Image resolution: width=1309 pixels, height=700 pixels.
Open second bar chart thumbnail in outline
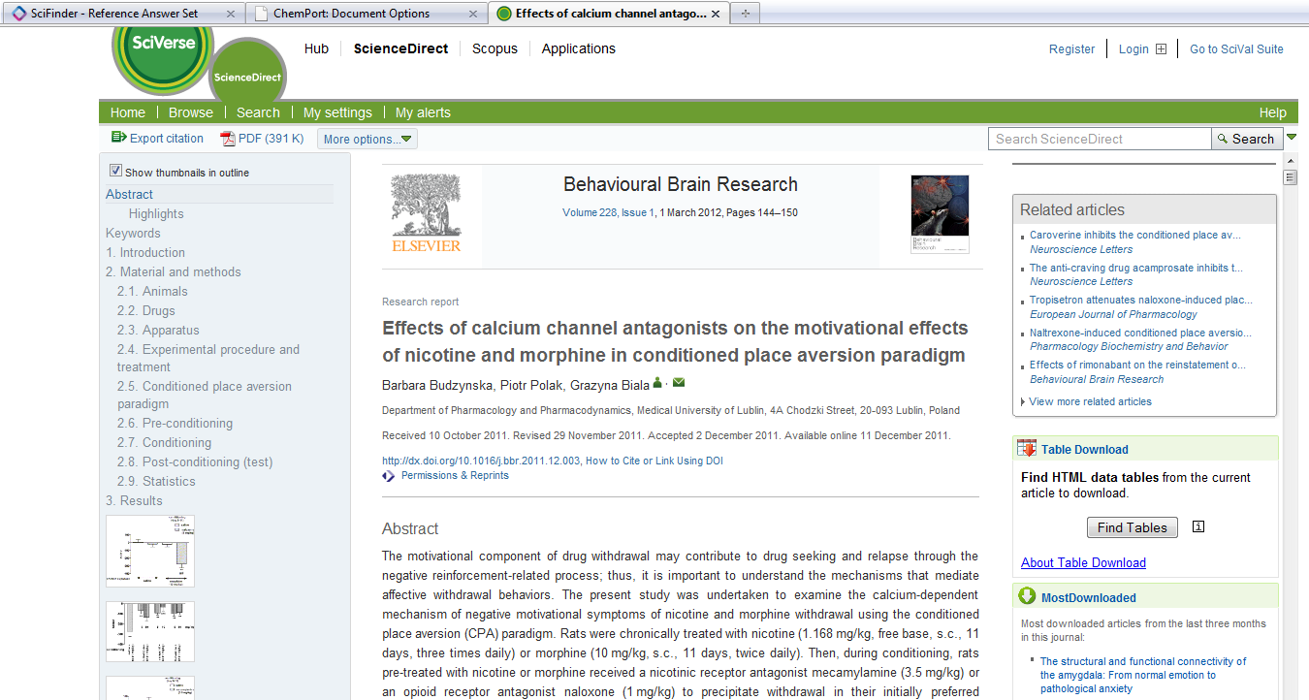click(150, 631)
